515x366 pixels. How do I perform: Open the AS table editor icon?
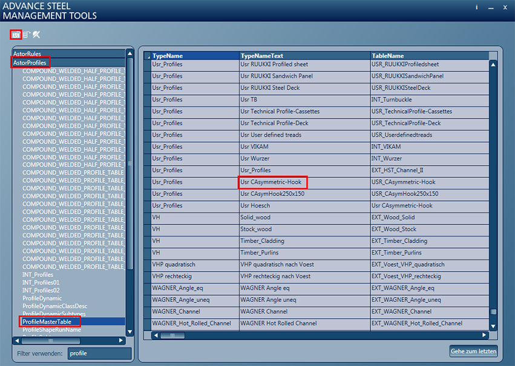[16, 34]
